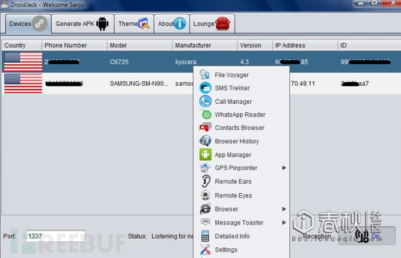This screenshot has height=258, width=401.
Task: Expand the Message Toaster submenu arrow
Action: pyautogui.click(x=284, y=222)
